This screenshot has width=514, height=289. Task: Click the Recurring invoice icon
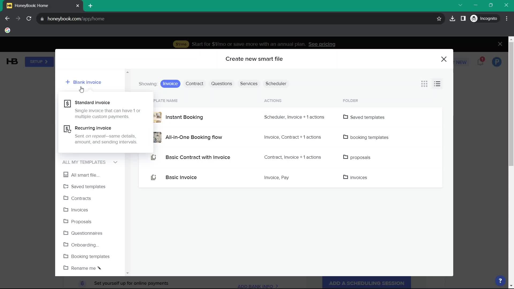tap(67, 129)
